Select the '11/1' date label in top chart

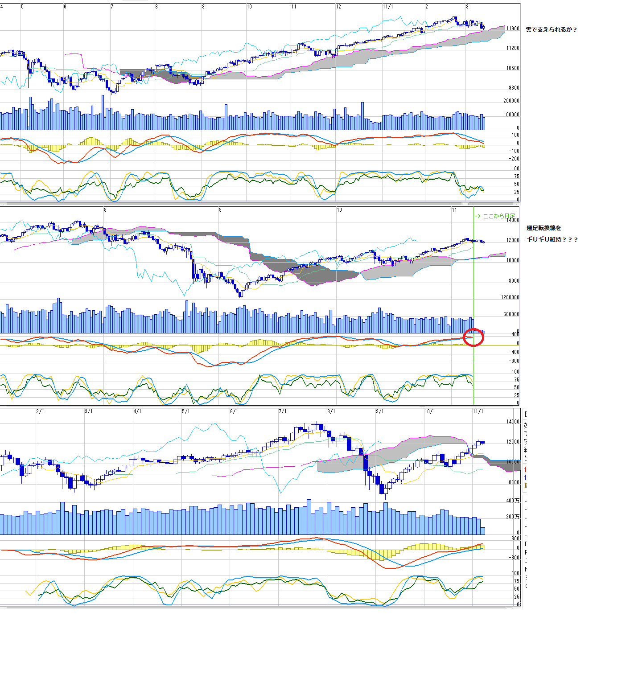coord(387,7)
